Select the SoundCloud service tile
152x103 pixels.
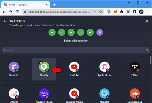pos(135,94)
